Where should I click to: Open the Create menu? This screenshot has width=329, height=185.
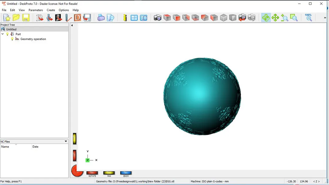pyautogui.click(x=51, y=10)
